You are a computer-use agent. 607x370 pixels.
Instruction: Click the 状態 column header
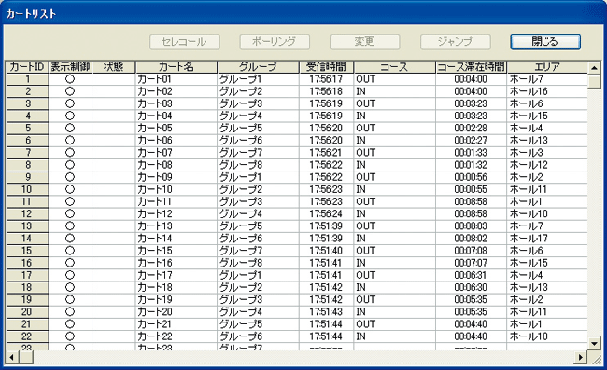114,67
